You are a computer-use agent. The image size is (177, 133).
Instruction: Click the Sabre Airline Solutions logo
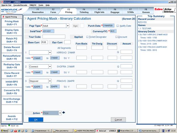pos(165,11)
